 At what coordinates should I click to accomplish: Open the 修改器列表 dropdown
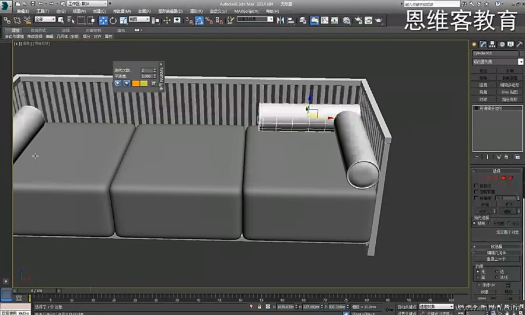[498, 61]
